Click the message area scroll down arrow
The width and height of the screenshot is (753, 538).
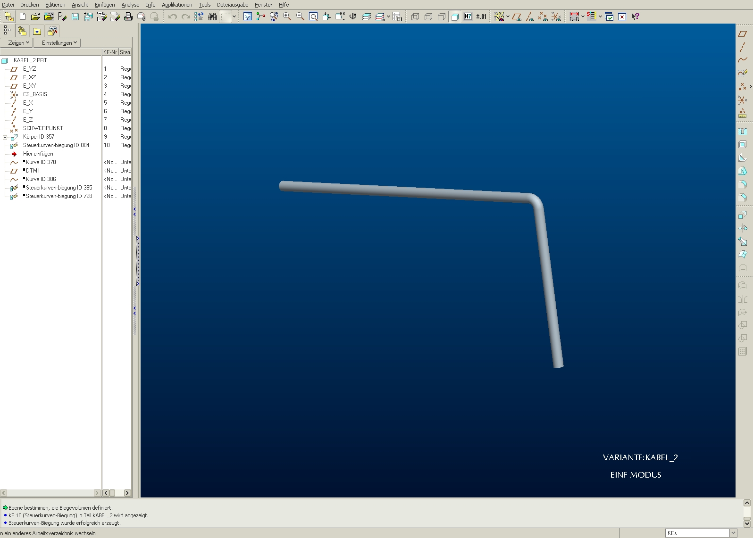pyautogui.click(x=747, y=523)
